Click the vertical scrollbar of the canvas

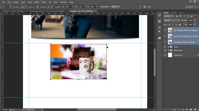click(155, 62)
